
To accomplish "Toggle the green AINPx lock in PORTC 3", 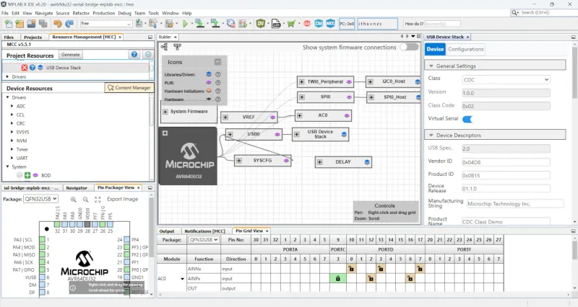I will tap(337, 279).
